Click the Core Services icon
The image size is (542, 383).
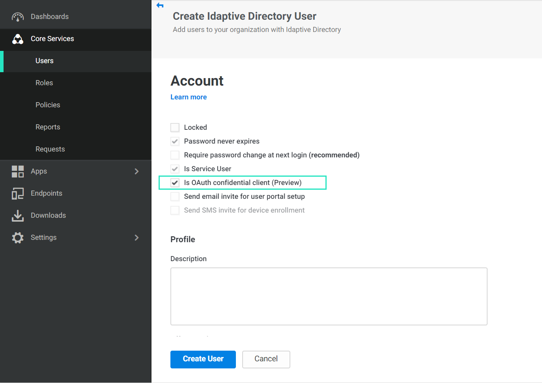click(18, 39)
